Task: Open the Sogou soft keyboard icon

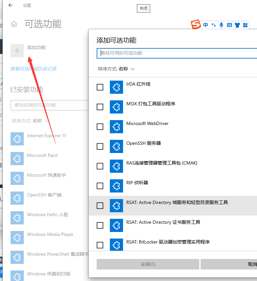Action: pos(229,25)
